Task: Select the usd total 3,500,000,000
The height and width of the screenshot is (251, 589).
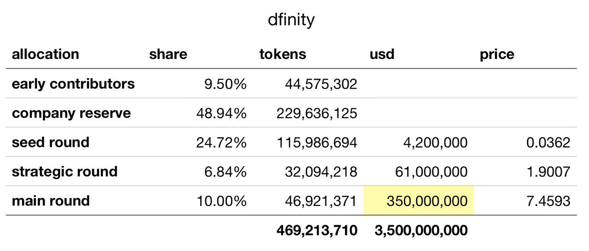Action: [422, 231]
